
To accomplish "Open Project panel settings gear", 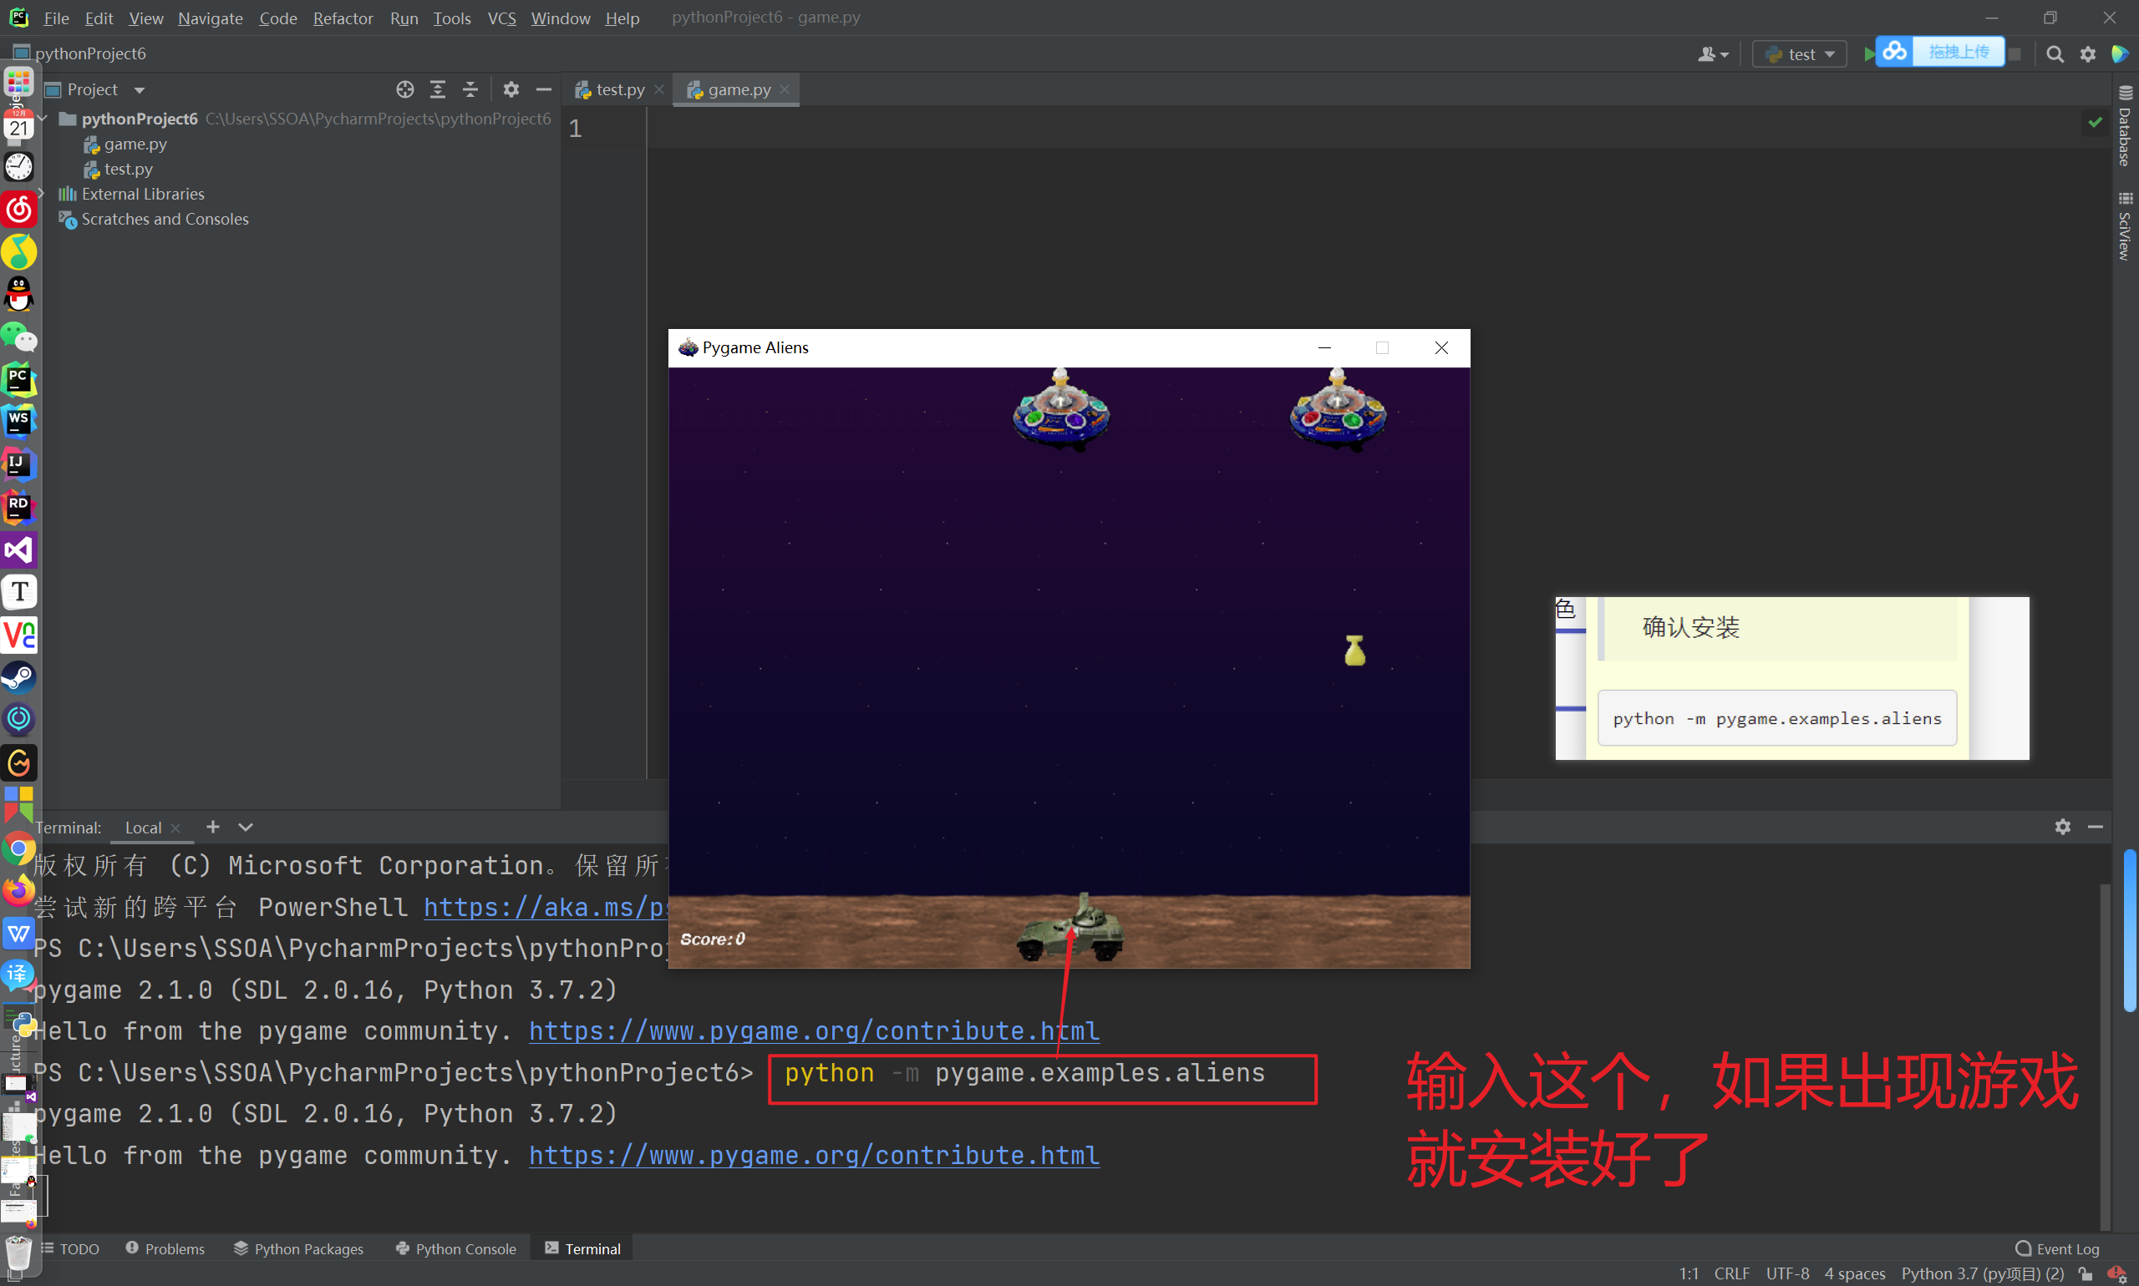I will [511, 89].
